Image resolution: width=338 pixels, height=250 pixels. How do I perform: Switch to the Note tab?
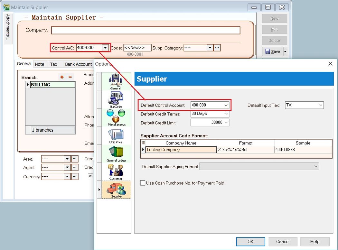point(40,64)
